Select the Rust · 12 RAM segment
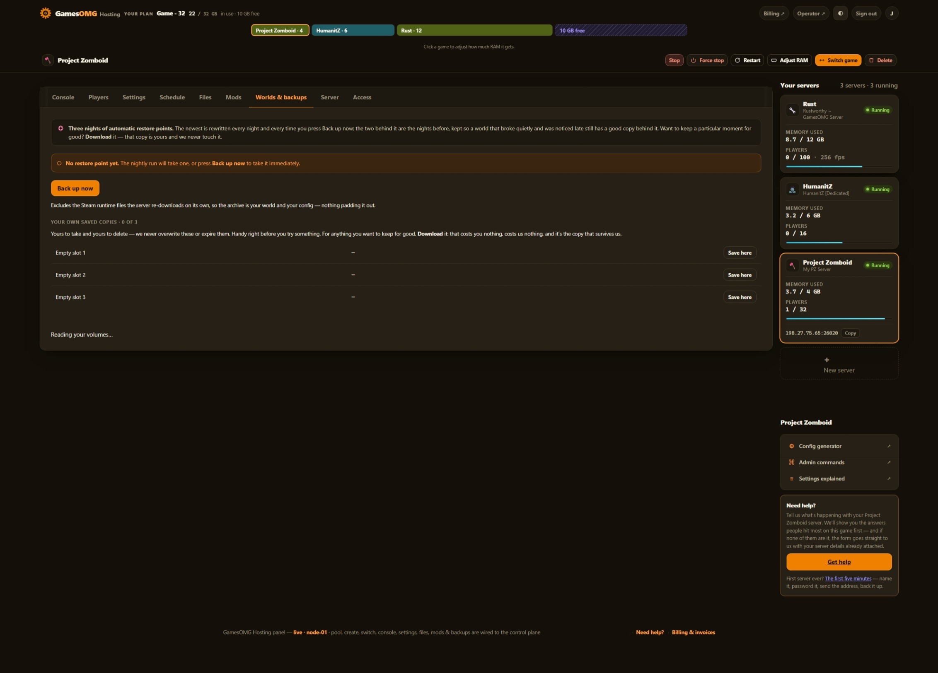 coord(474,30)
